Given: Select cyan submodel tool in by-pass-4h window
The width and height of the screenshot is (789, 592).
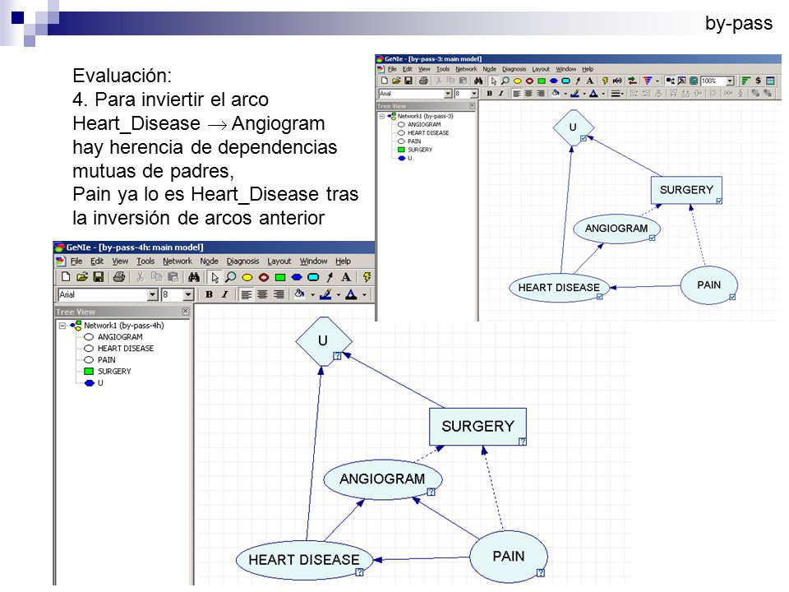Looking at the screenshot, I should [313, 277].
